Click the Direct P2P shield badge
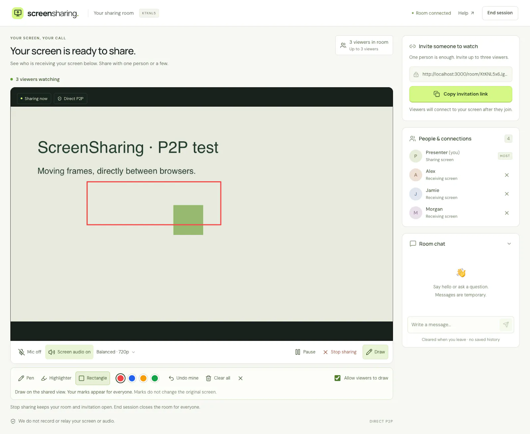The image size is (530, 434). tap(70, 99)
